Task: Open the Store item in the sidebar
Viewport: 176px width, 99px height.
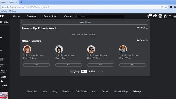Action: click(x=3, y=77)
